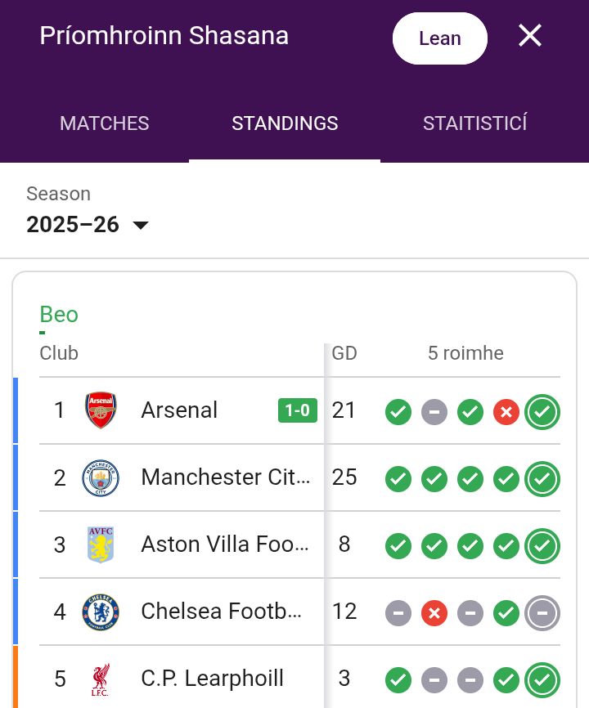Click the GD column header
The image size is (589, 708).
pos(344,353)
